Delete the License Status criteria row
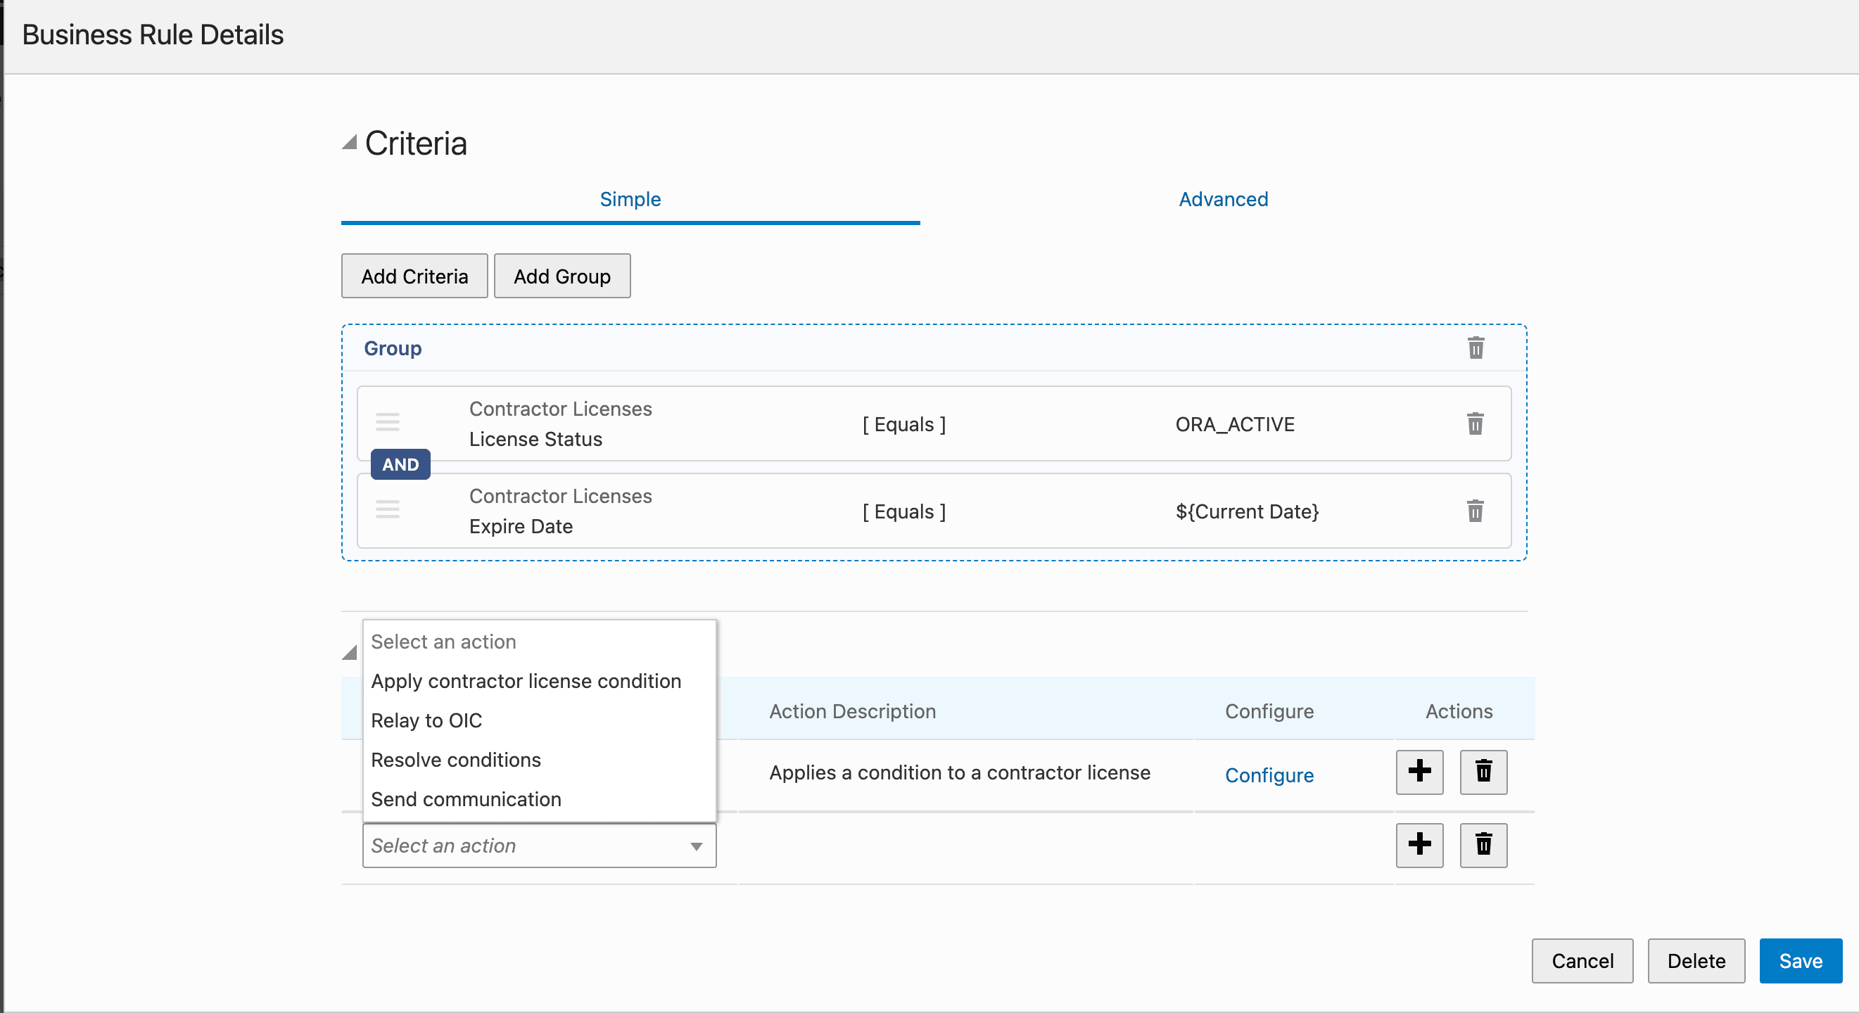The width and height of the screenshot is (1859, 1013). (x=1475, y=423)
